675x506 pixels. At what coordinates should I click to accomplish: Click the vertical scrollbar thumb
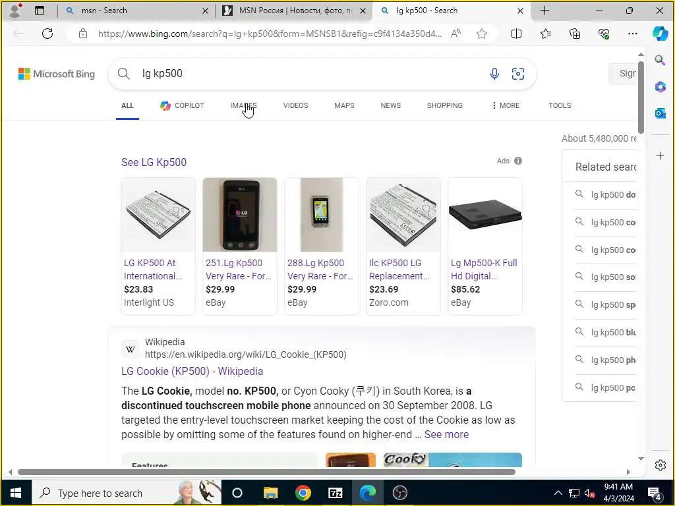641,98
